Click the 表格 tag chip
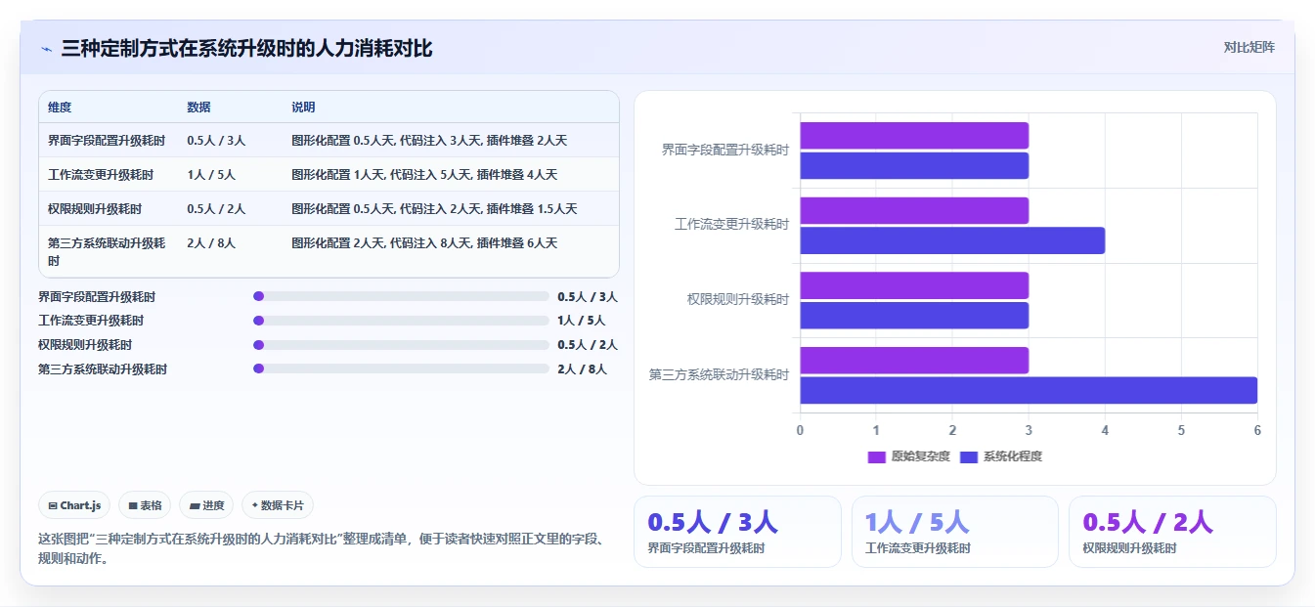 pos(145,505)
